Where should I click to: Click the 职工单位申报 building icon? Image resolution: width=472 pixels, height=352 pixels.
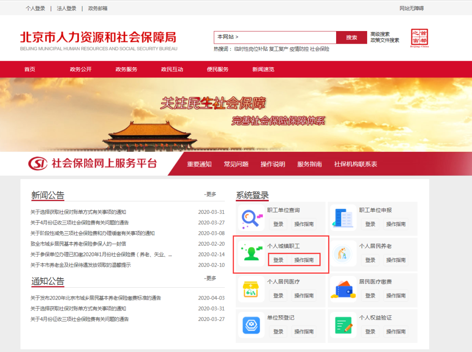pyautogui.click(x=344, y=219)
